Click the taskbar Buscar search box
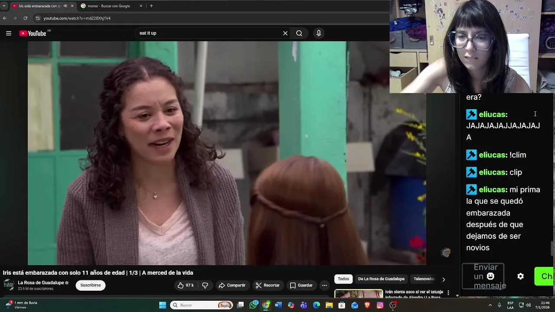This screenshot has width=555, height=312. 202,305
